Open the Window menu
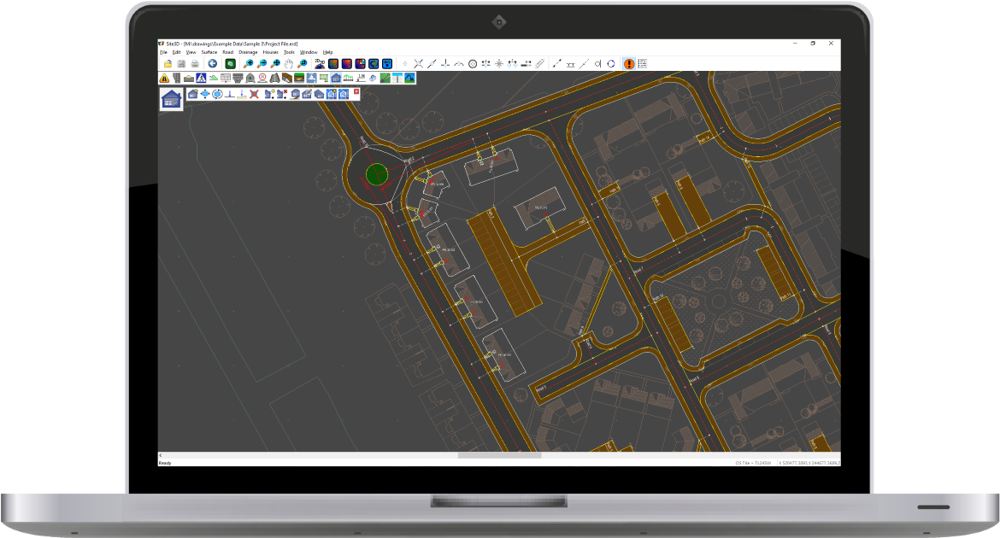Screen dimensions: 1000x538 [x=309, y=52]
